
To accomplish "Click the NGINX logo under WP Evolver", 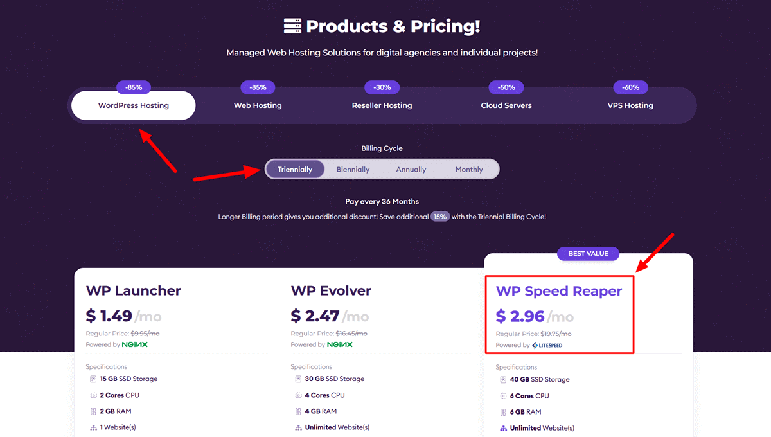I will pos(340,344).
